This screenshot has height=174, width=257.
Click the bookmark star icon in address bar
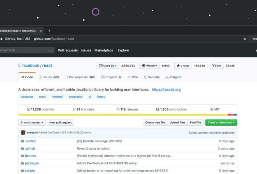(245, 39)
